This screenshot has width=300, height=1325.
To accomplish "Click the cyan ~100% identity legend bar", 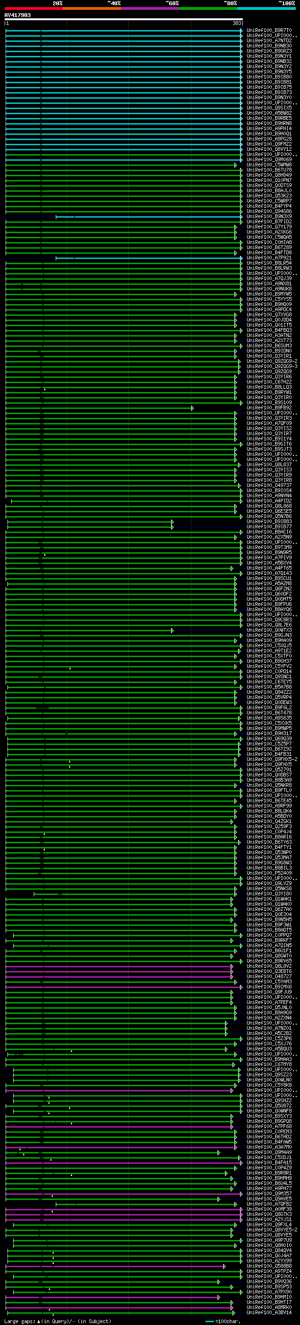I will tap(266, 8).
